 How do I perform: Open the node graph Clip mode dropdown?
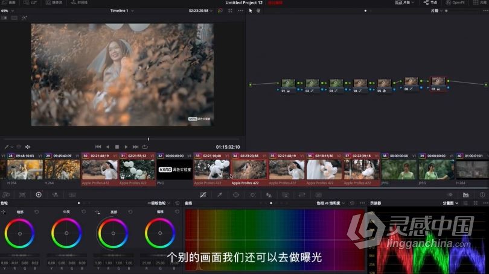pyautogui.click(x=436, y=11)
